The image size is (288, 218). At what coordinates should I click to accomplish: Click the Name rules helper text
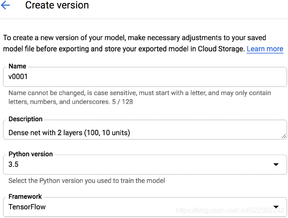coord(140,97)
